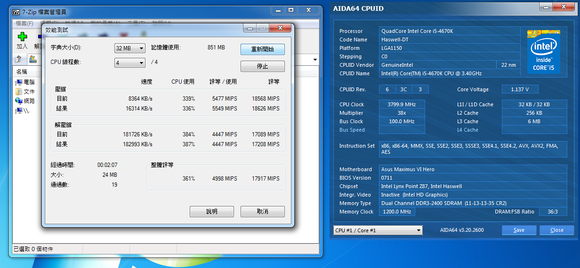Click the '6 MB' L3 cache value
Screen dimensions: 580x268
(x=534, y=121)
